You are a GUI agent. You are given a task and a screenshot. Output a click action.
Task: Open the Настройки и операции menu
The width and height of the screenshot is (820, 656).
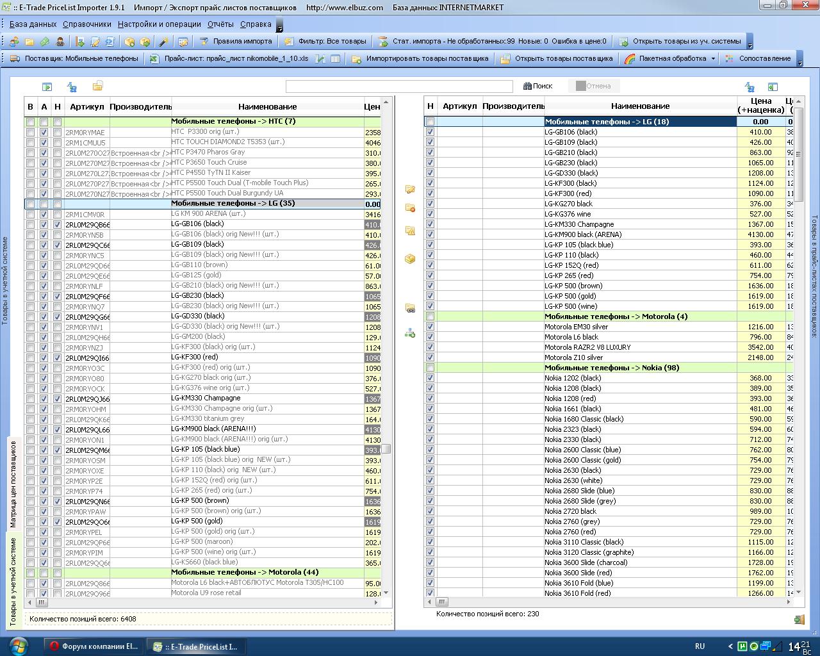coord(160,24)
